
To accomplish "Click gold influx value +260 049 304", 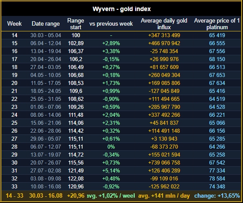I will coord(164,75).
